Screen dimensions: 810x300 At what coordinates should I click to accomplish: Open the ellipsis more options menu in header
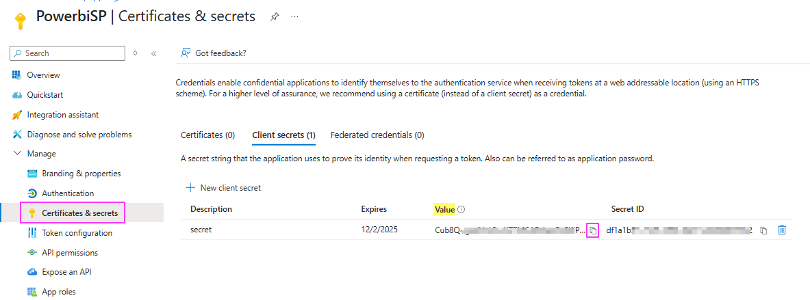pyautogui.click(x=294, y=17)
